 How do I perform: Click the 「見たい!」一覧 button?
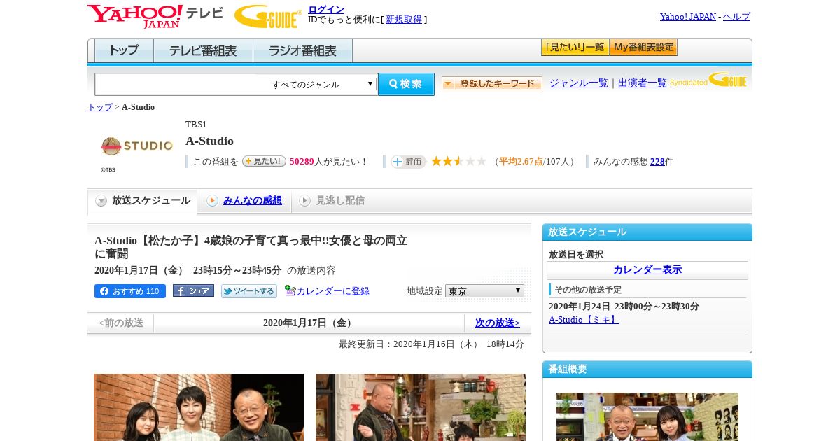pos(575,48)
